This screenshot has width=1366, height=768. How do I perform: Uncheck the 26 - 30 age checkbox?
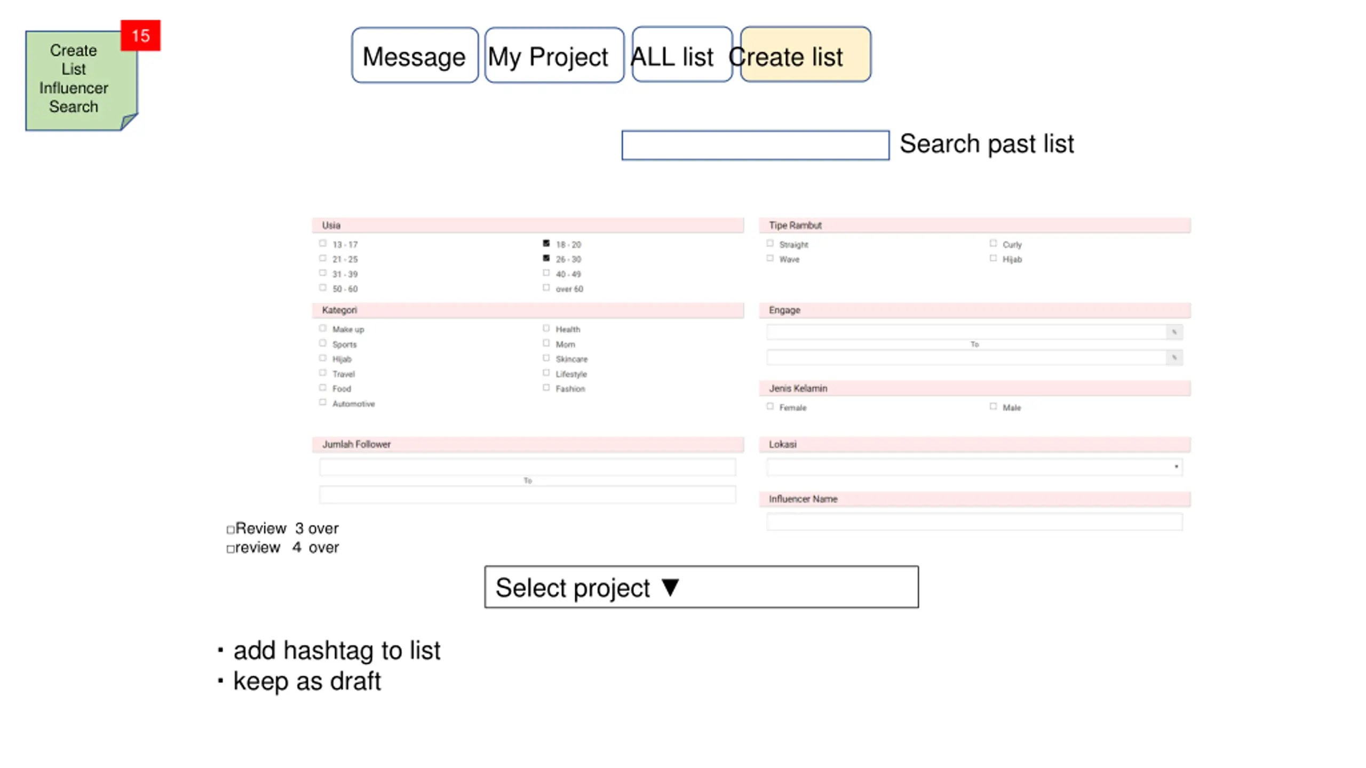click(x=546, y=258)
